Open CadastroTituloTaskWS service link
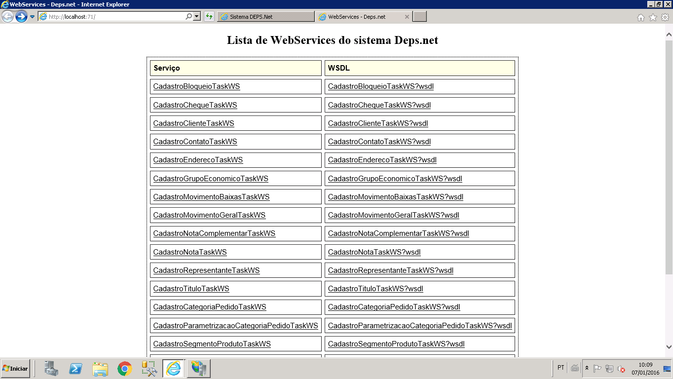This screenshot has width=673, height=379. pyautogui.click(x=191, y=289)
